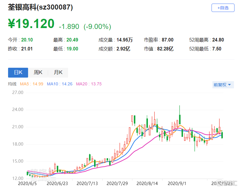Click the 市盈率 value 87.00

167,40
